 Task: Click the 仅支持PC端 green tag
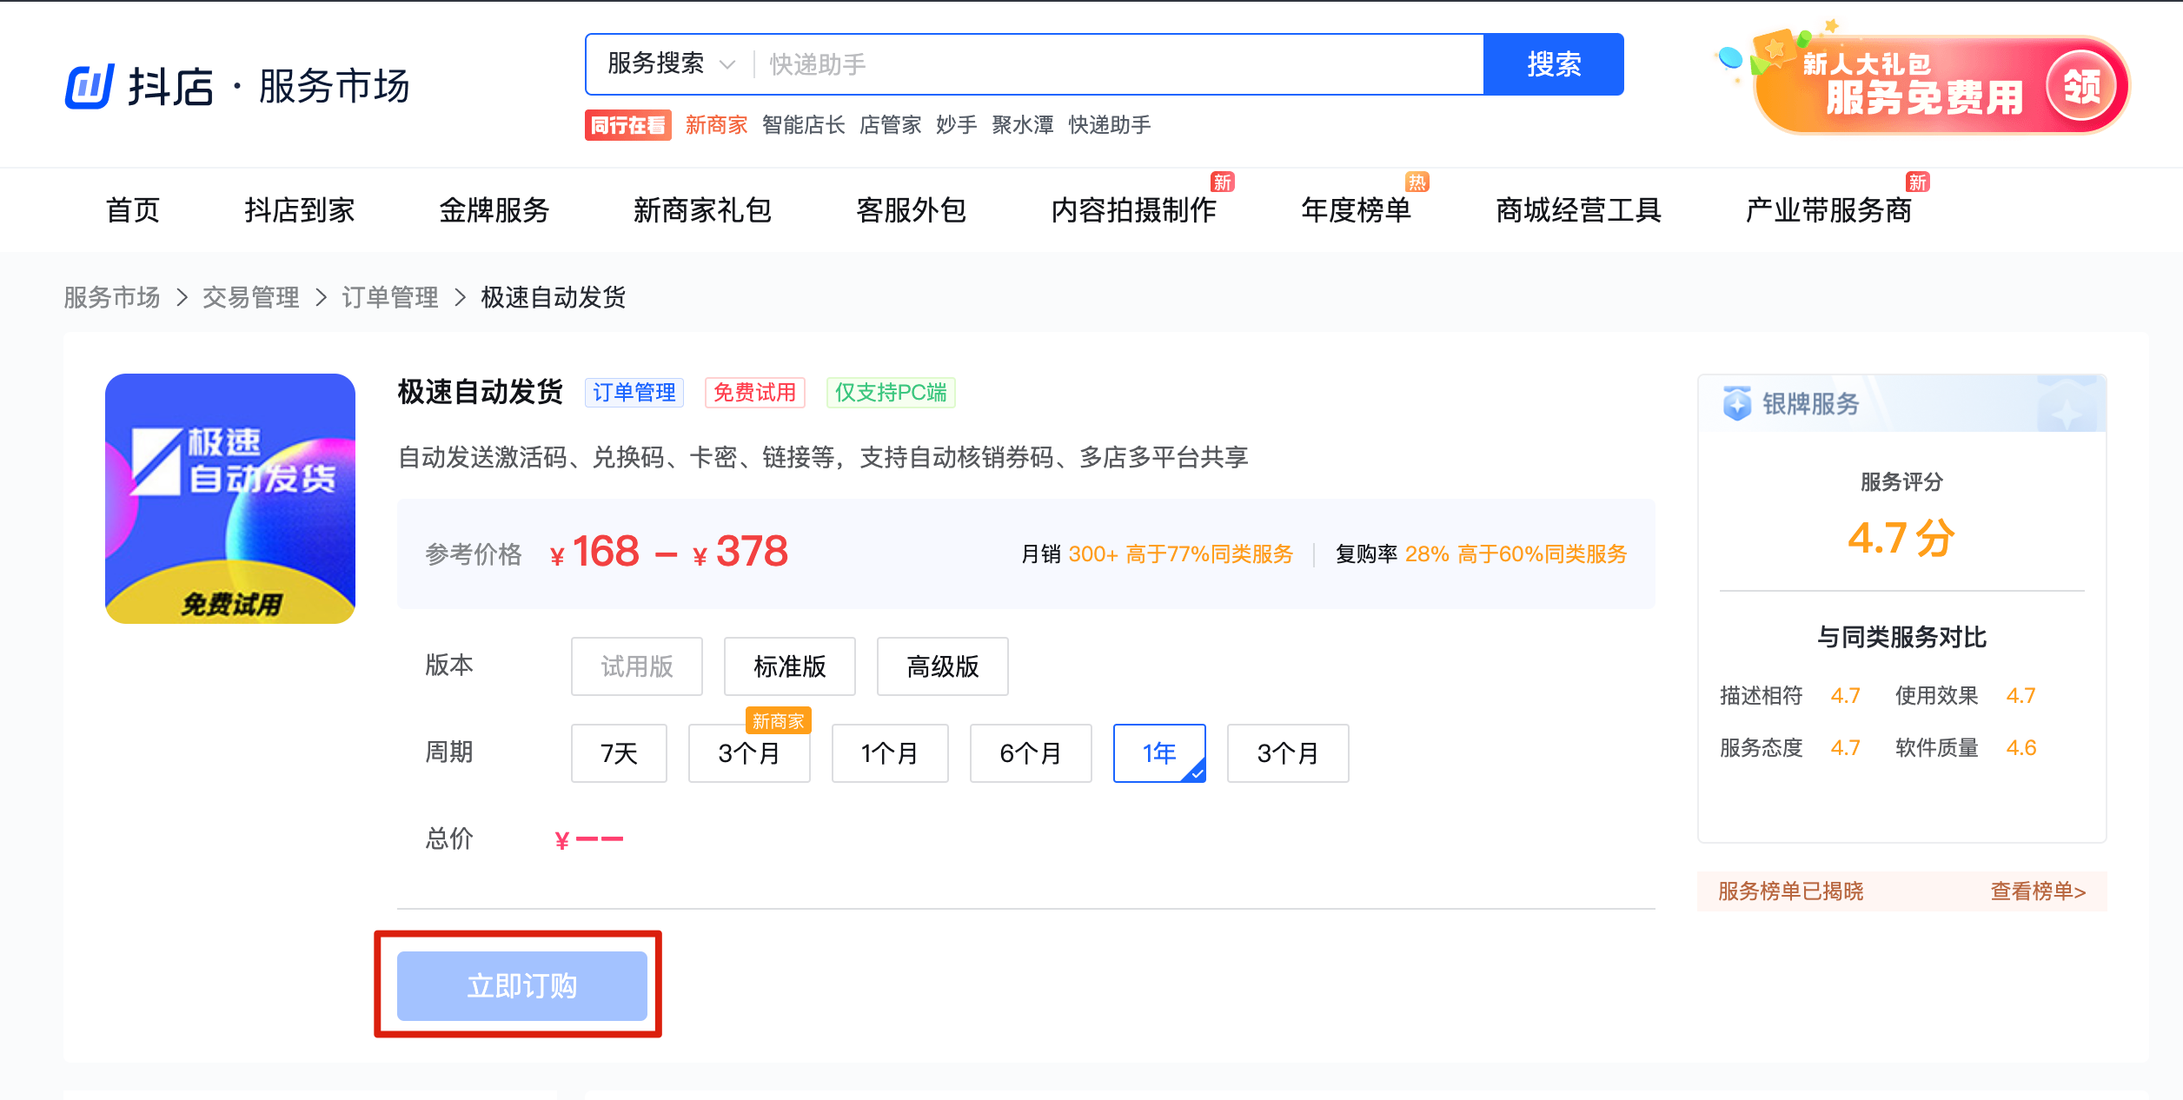[x=890, y=393]
